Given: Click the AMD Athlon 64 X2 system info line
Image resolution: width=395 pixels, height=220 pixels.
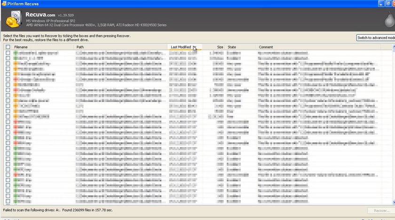Looking at the screenshot, I should [x=96, y=25].
